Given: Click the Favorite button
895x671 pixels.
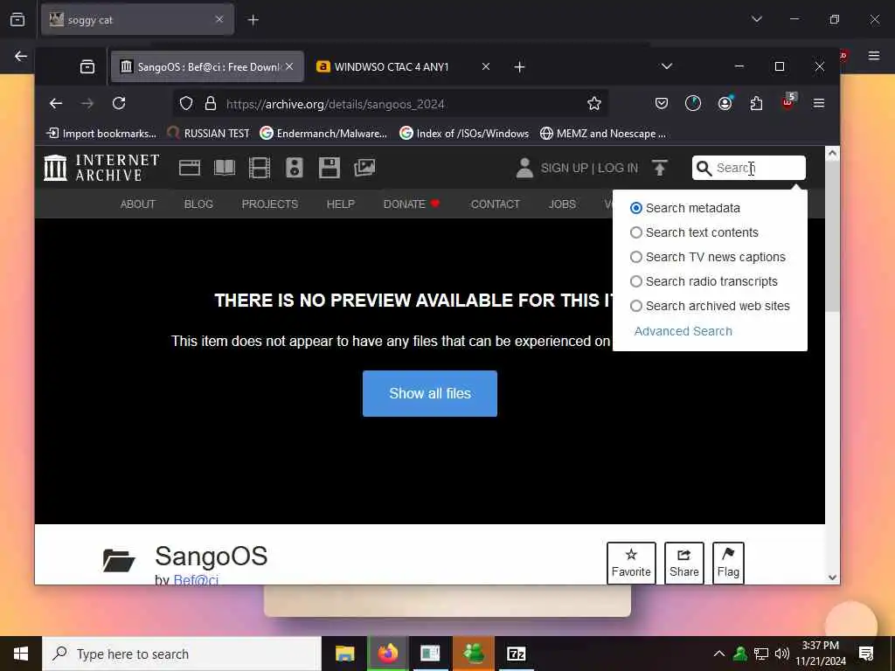Looking at the screenshot, I should pos(631,564).
